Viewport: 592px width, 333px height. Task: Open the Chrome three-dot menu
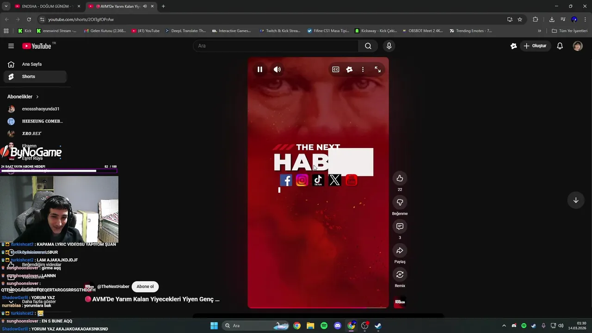click(586, 19)
